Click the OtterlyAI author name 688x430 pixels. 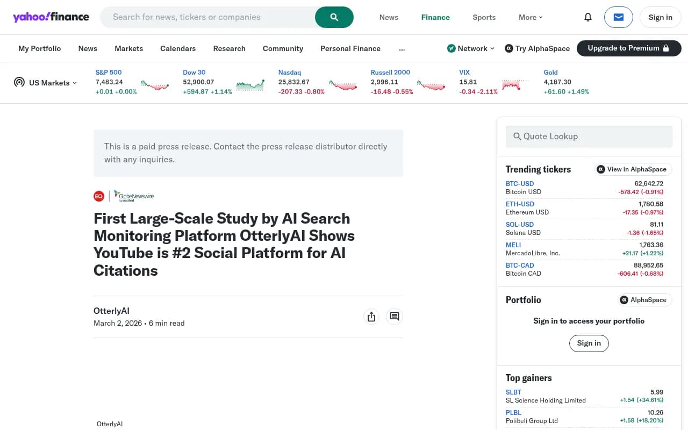point(111,311)
